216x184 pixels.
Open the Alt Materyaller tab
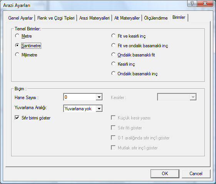pyautogui.click(x=127, y=18)
